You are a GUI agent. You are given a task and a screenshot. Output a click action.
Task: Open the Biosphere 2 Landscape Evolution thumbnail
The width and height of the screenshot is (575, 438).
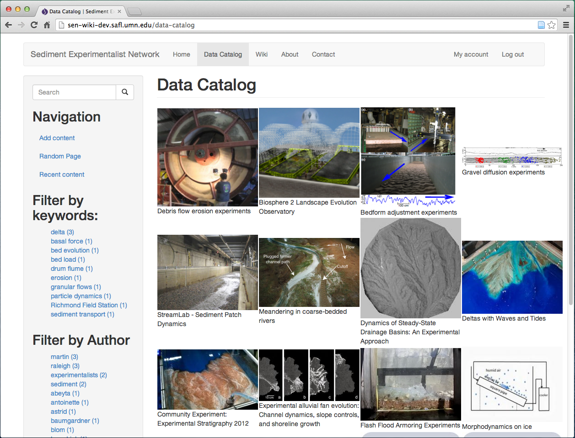point(309,153)
